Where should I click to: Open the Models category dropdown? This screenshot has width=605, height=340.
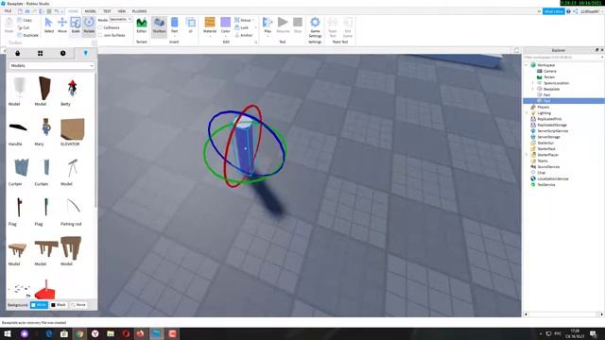click(51, 66)
